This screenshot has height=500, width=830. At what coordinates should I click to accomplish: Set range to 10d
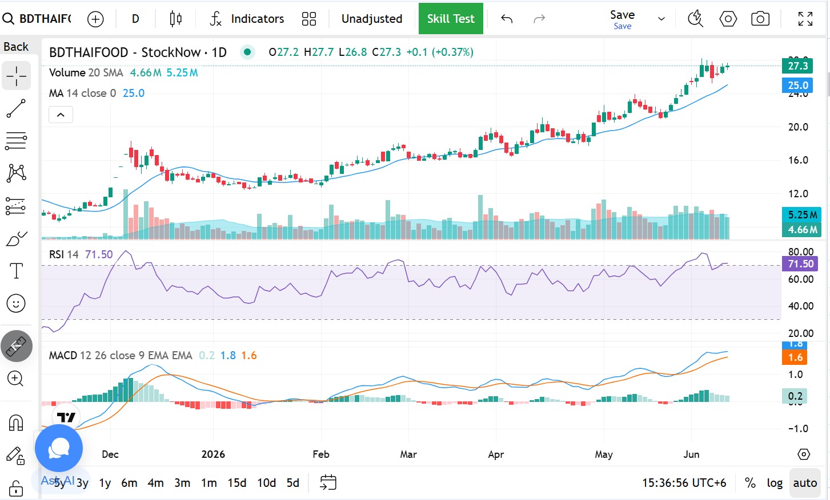pos(266,483)
